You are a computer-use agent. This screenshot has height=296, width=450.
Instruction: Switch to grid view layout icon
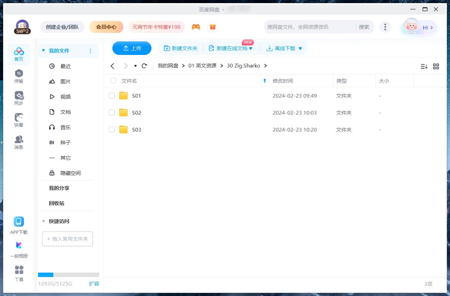(436, 66)
